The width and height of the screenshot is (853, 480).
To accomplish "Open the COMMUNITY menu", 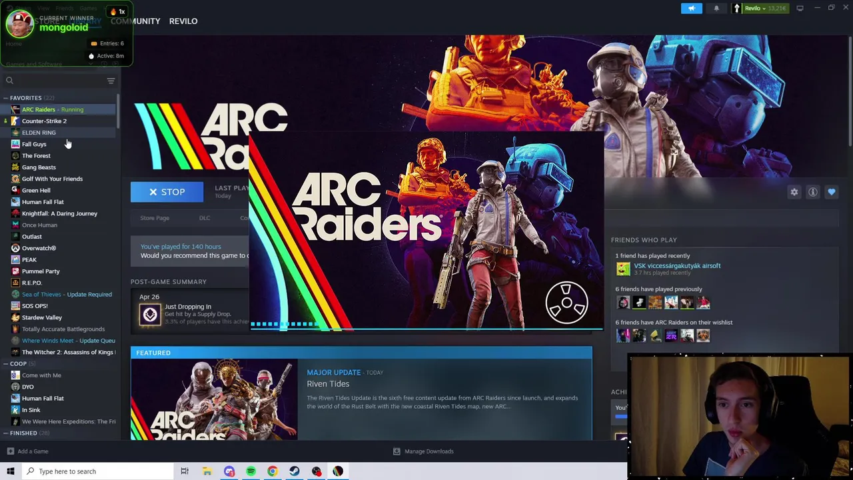I will (135, 21).
